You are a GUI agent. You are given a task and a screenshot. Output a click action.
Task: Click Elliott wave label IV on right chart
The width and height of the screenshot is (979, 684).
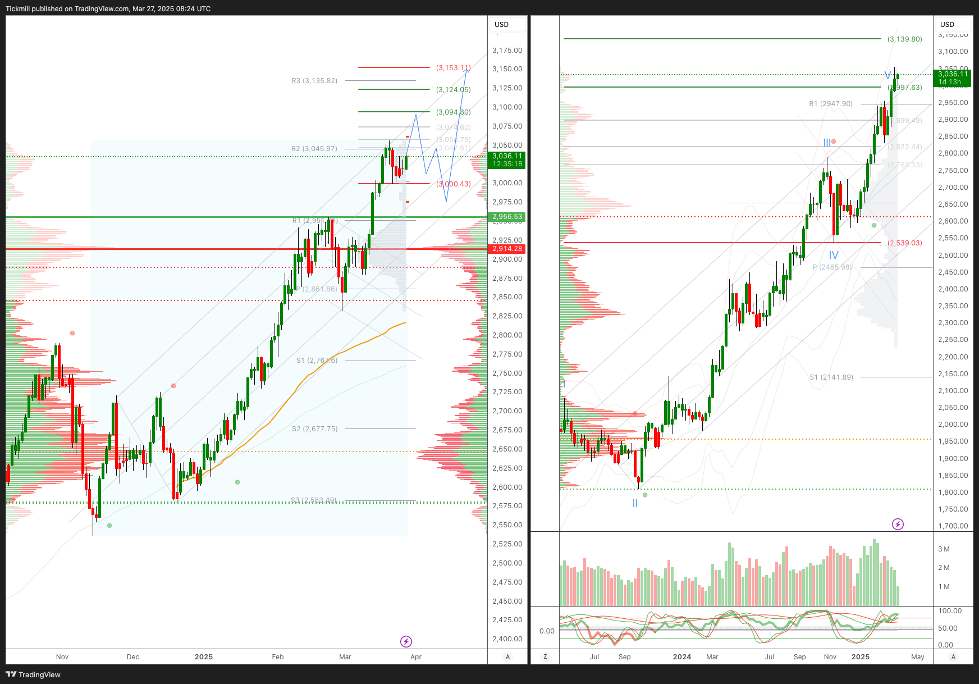pyautogui.click(x=834, y=256)
